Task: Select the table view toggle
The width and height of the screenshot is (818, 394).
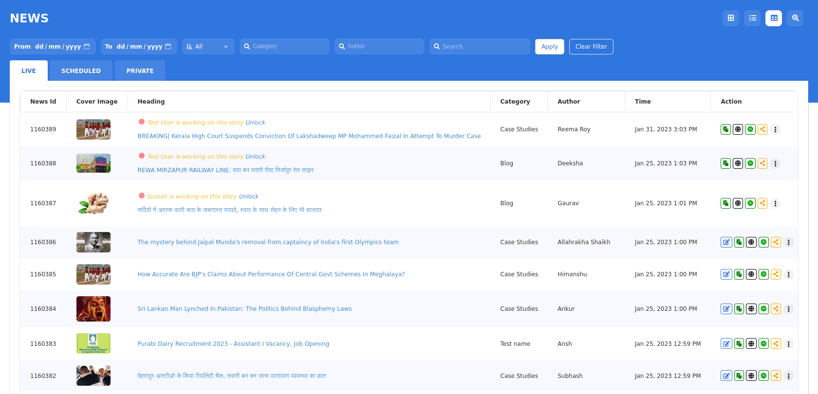Action: pyautogui.click(x=774, y=18)
